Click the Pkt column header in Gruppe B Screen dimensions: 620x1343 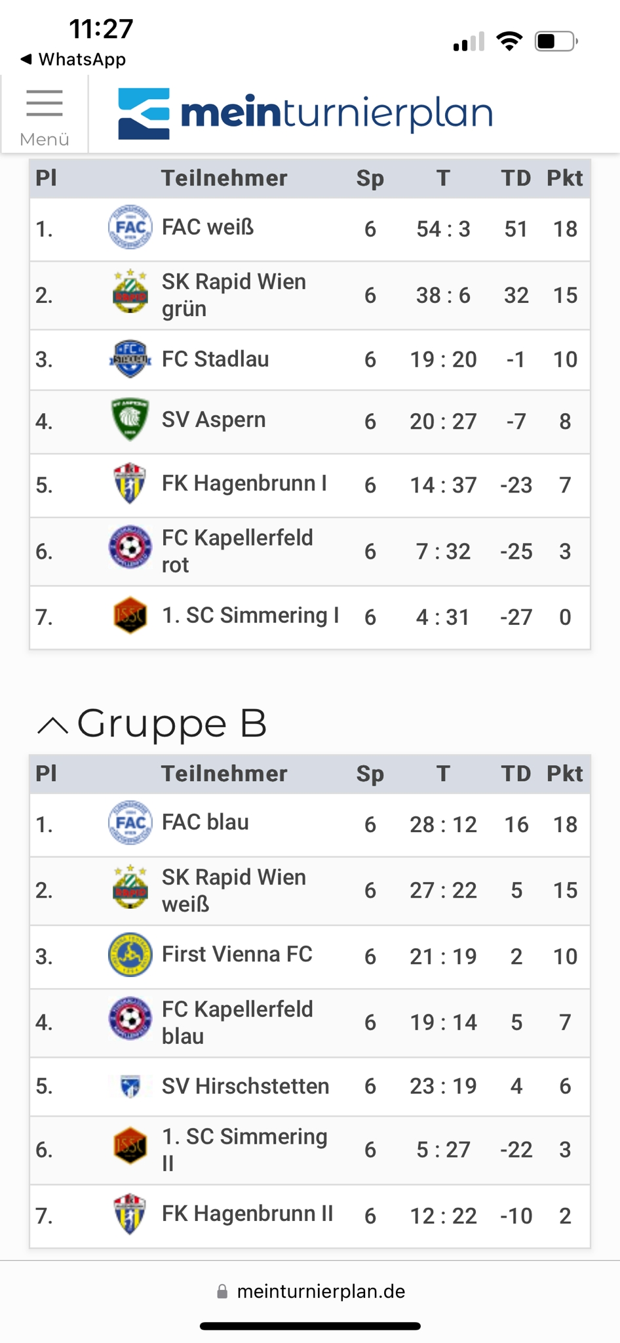(565, 774)
